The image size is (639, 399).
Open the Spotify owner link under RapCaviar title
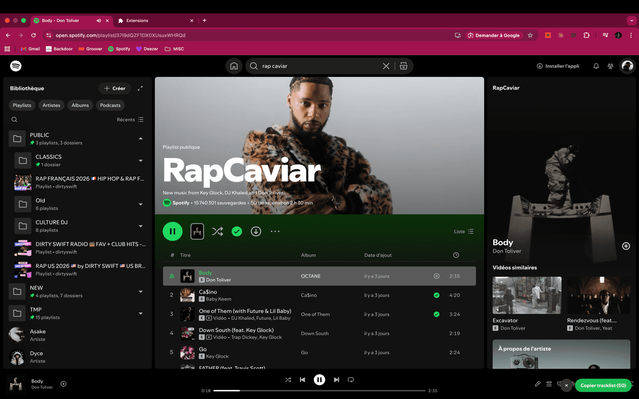181,203
